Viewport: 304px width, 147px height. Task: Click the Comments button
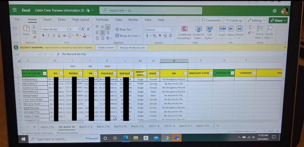coord(211,20)
